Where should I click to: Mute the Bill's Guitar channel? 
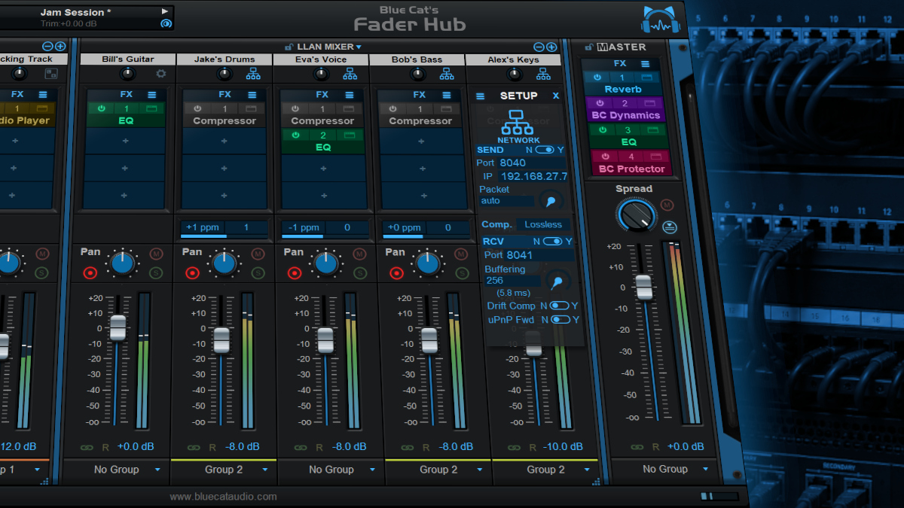pyautogui.click(x=156, y=254)
